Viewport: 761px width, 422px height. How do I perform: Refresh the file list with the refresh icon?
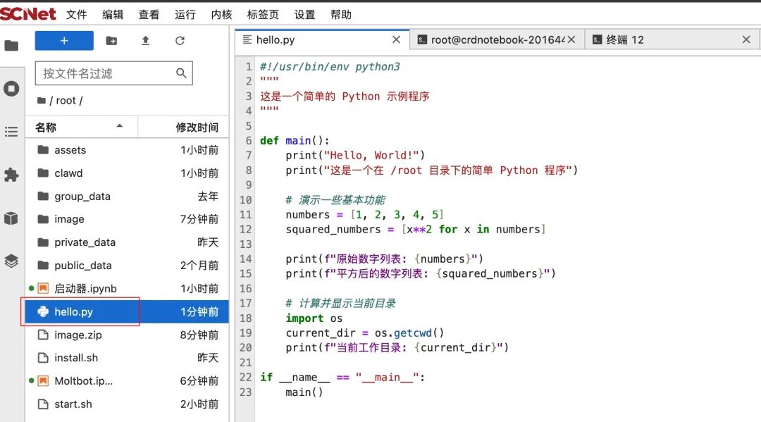(179, 41)
